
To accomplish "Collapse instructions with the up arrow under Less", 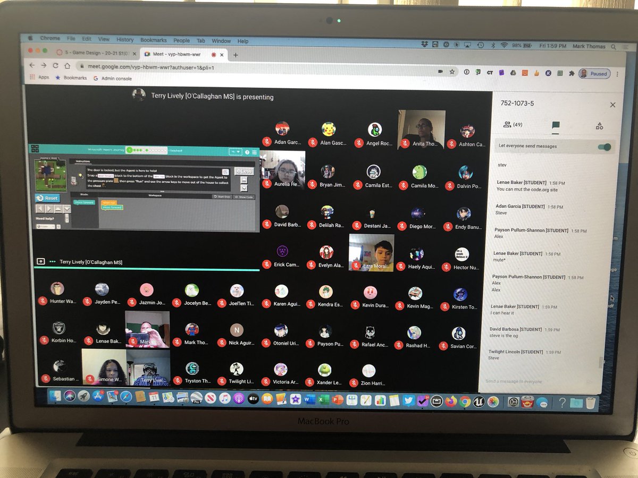I will [244, 180].
